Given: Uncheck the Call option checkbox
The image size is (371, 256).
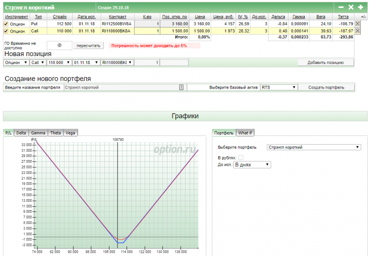Looking at the screenshot, I should (6, 31).
